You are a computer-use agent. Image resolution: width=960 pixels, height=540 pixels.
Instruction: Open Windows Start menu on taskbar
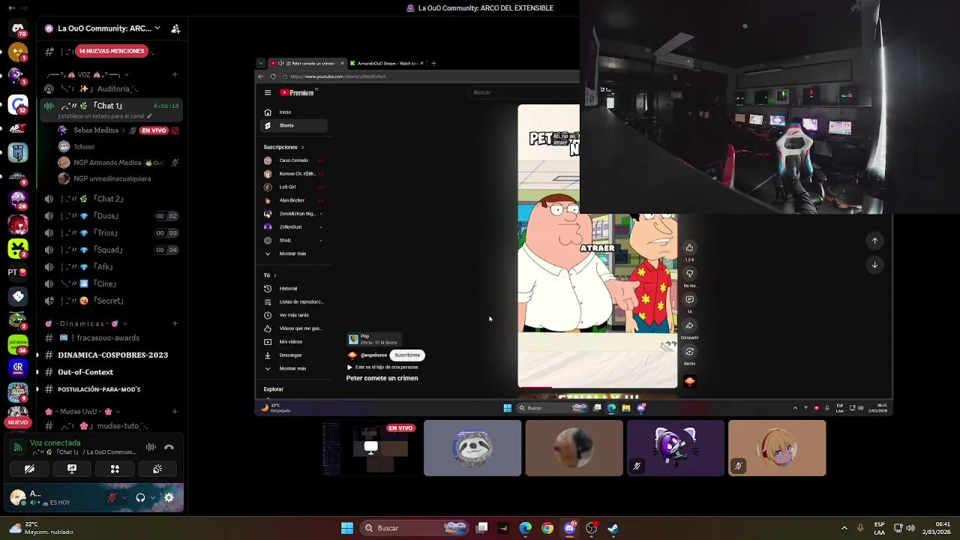coord(346,528)
